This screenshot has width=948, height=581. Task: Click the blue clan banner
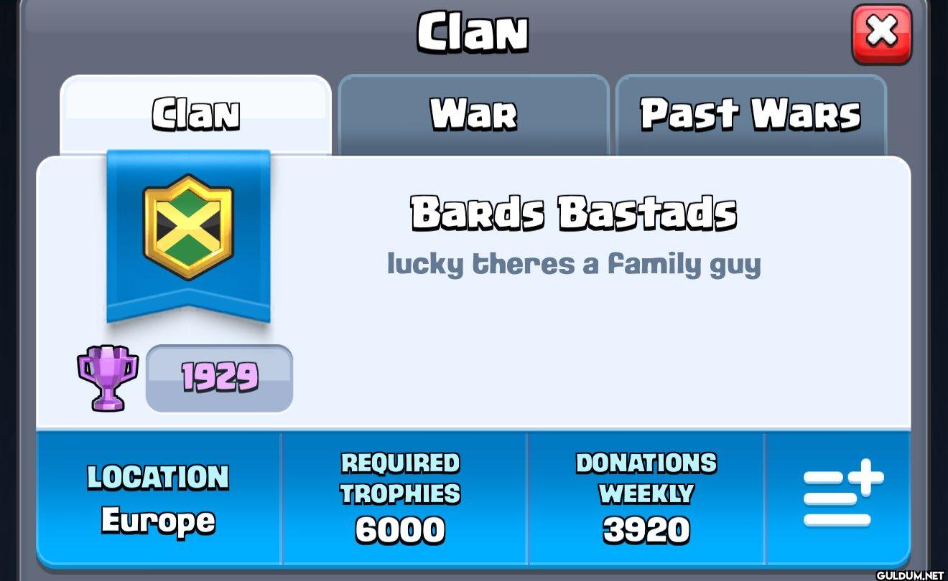pos(188,237)
